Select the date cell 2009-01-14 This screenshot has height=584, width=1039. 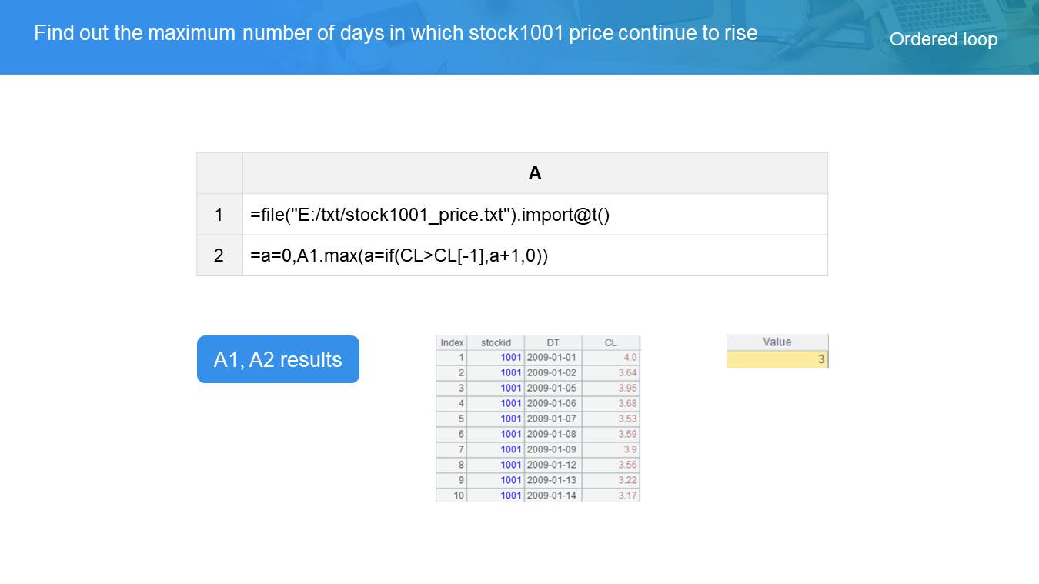pos(552,496)
